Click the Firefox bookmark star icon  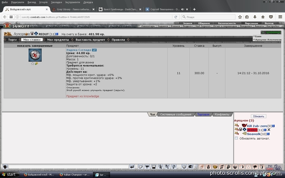240,17
